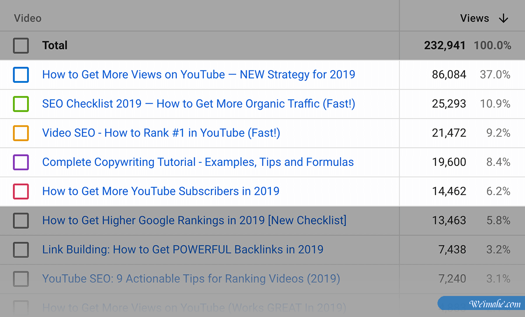Image resolution: width=525 pixels, height=317 pixels.
Task: Open Link Building POWERFUL Backlinks video link
Action: point(182,250)
